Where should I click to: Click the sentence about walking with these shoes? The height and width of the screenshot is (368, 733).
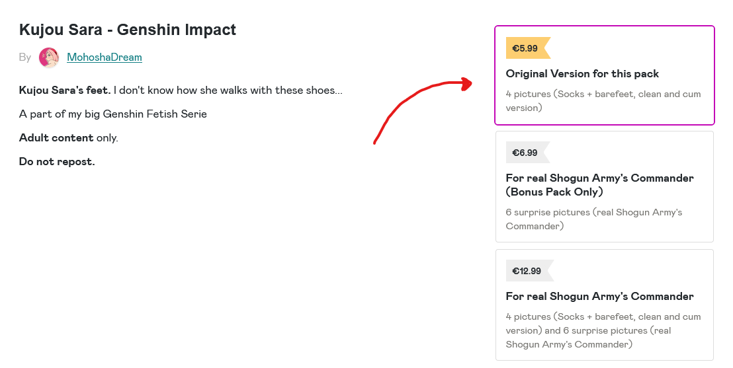click(228, 91)
